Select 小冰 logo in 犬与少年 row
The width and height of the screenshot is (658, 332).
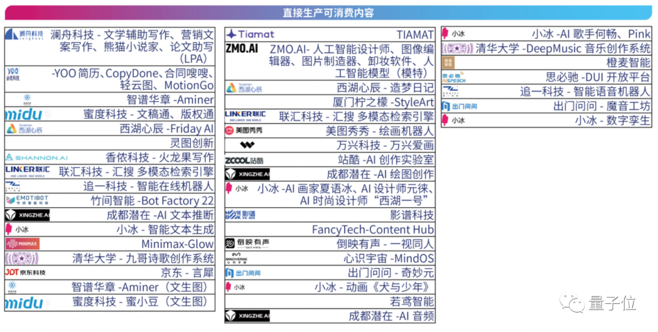236,287
